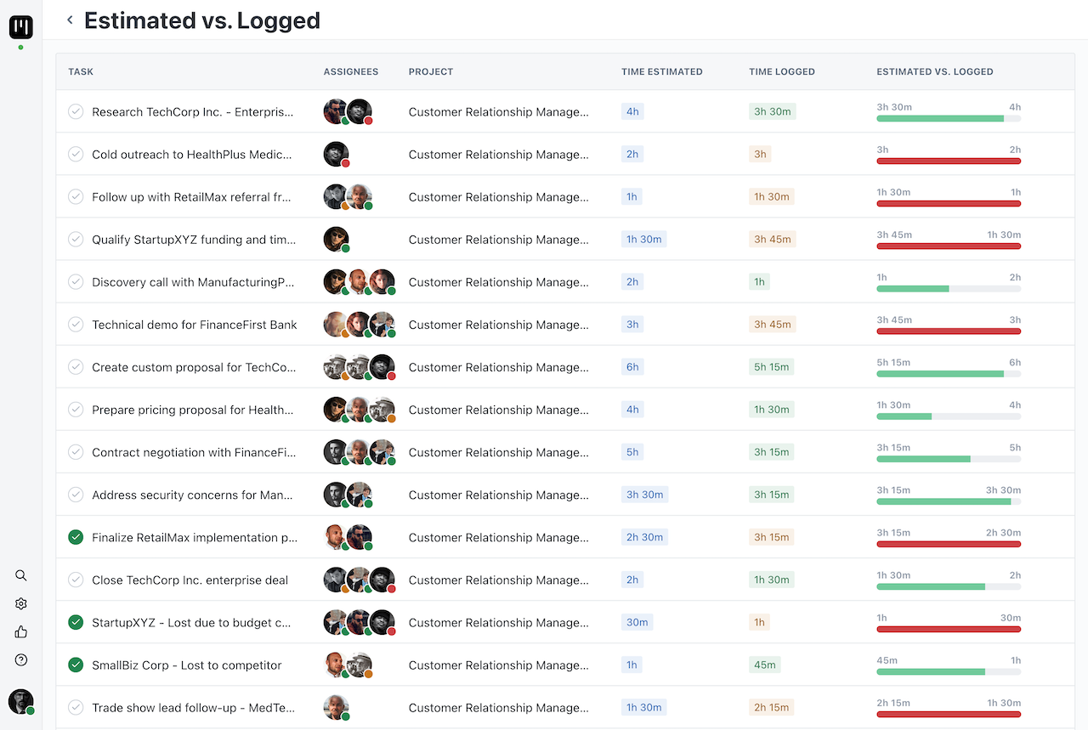
Task: Open the Technical demo for FinanceFirst Bank task
Action: coord(195,325)
